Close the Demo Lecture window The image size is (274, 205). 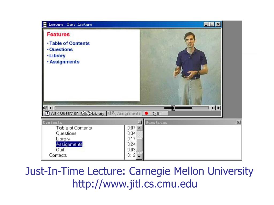218,24
